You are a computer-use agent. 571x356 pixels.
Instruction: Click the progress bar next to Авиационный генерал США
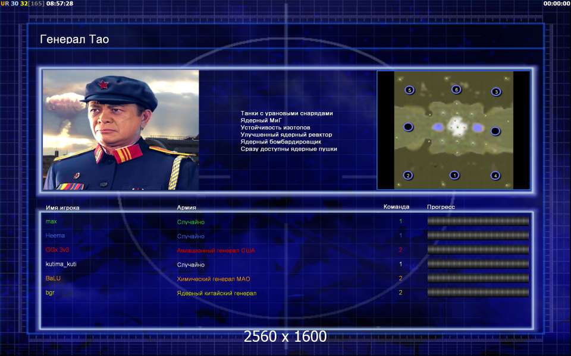(x=478, y=249)
